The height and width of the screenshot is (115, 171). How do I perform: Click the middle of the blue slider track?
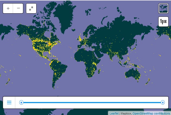pyautogui.click(x=92, y=103)
